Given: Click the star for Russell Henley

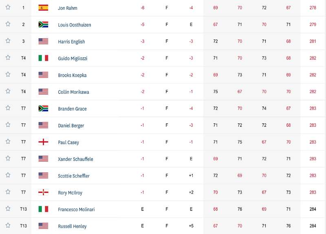Looking at the screenshot, I should point(8,225).
